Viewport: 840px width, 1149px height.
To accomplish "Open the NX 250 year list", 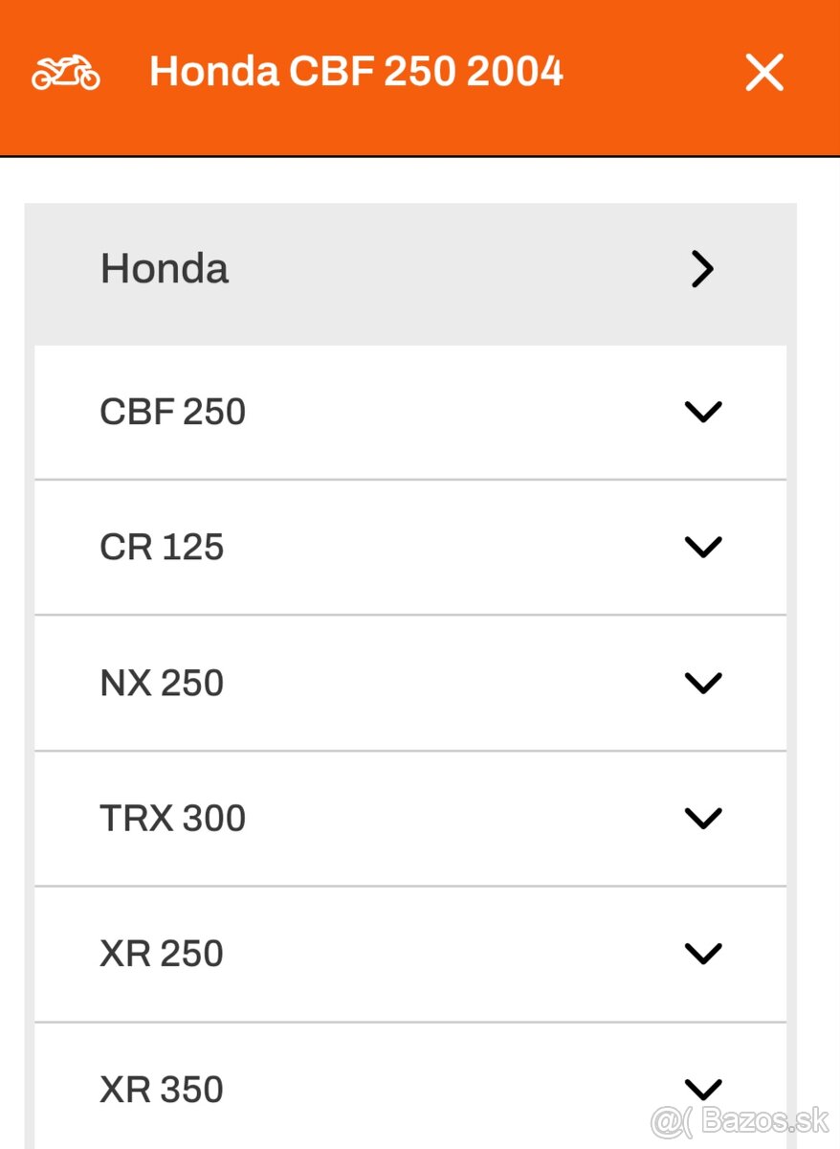I will tap(411, 682).
